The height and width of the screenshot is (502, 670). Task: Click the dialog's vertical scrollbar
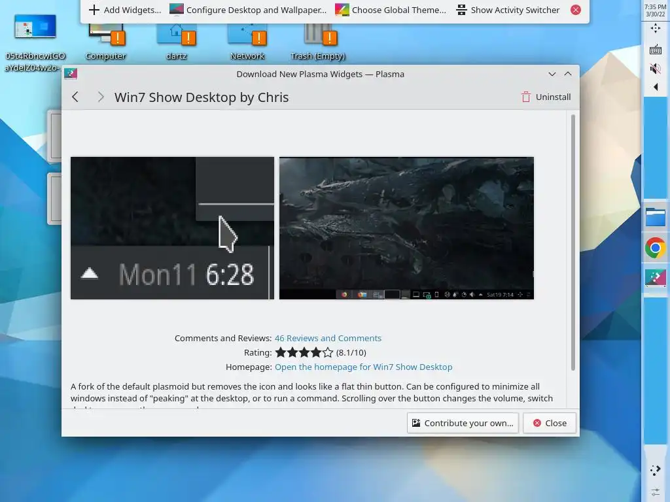click(x=573, y=243)
